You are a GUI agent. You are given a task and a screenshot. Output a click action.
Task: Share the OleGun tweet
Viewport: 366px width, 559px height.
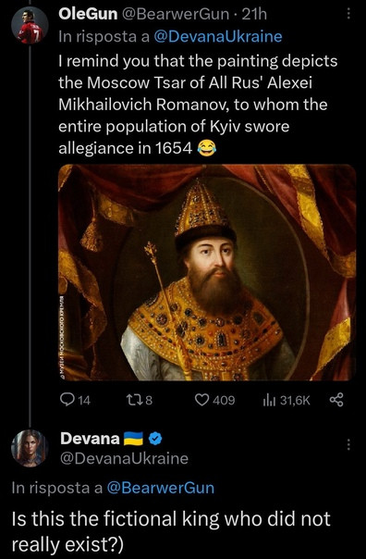[x=336, y=401]
